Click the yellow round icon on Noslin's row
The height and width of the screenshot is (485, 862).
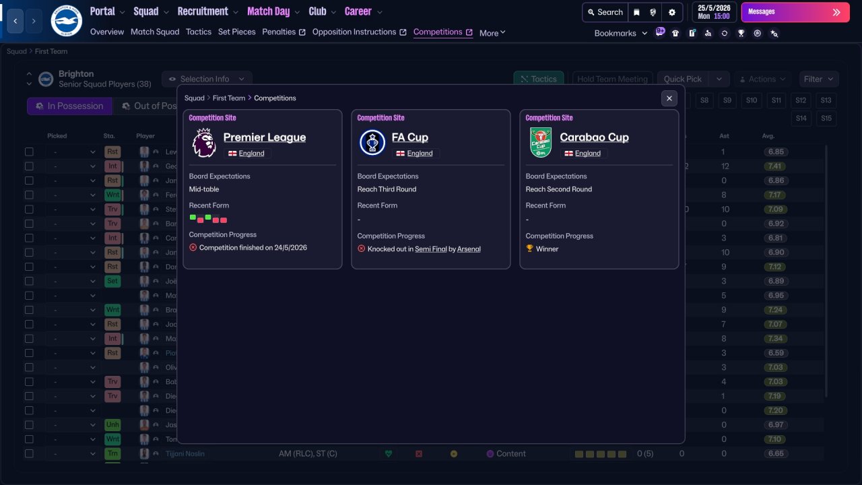point(453,454)
